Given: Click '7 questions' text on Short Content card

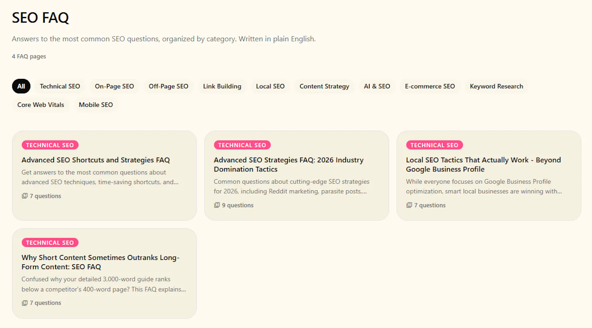Looking at the screenshot, I should point(46,303).
